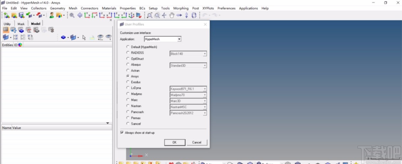
Task: Click the show/hide eye plus-minus icon
Action: tap(100, 38)
